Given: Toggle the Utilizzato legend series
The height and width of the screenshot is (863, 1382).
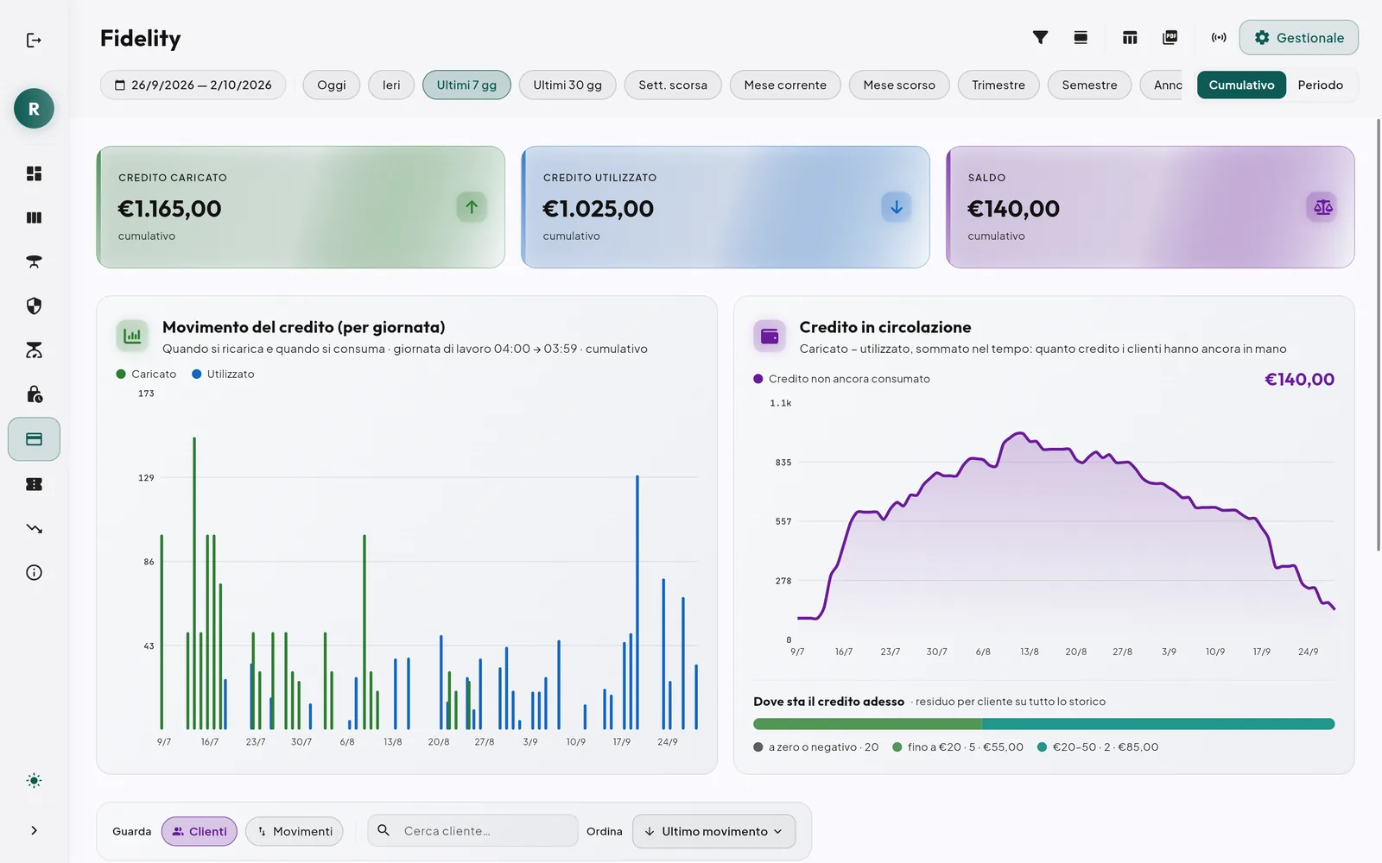Looking at the screenshot, I should (223, 374).
